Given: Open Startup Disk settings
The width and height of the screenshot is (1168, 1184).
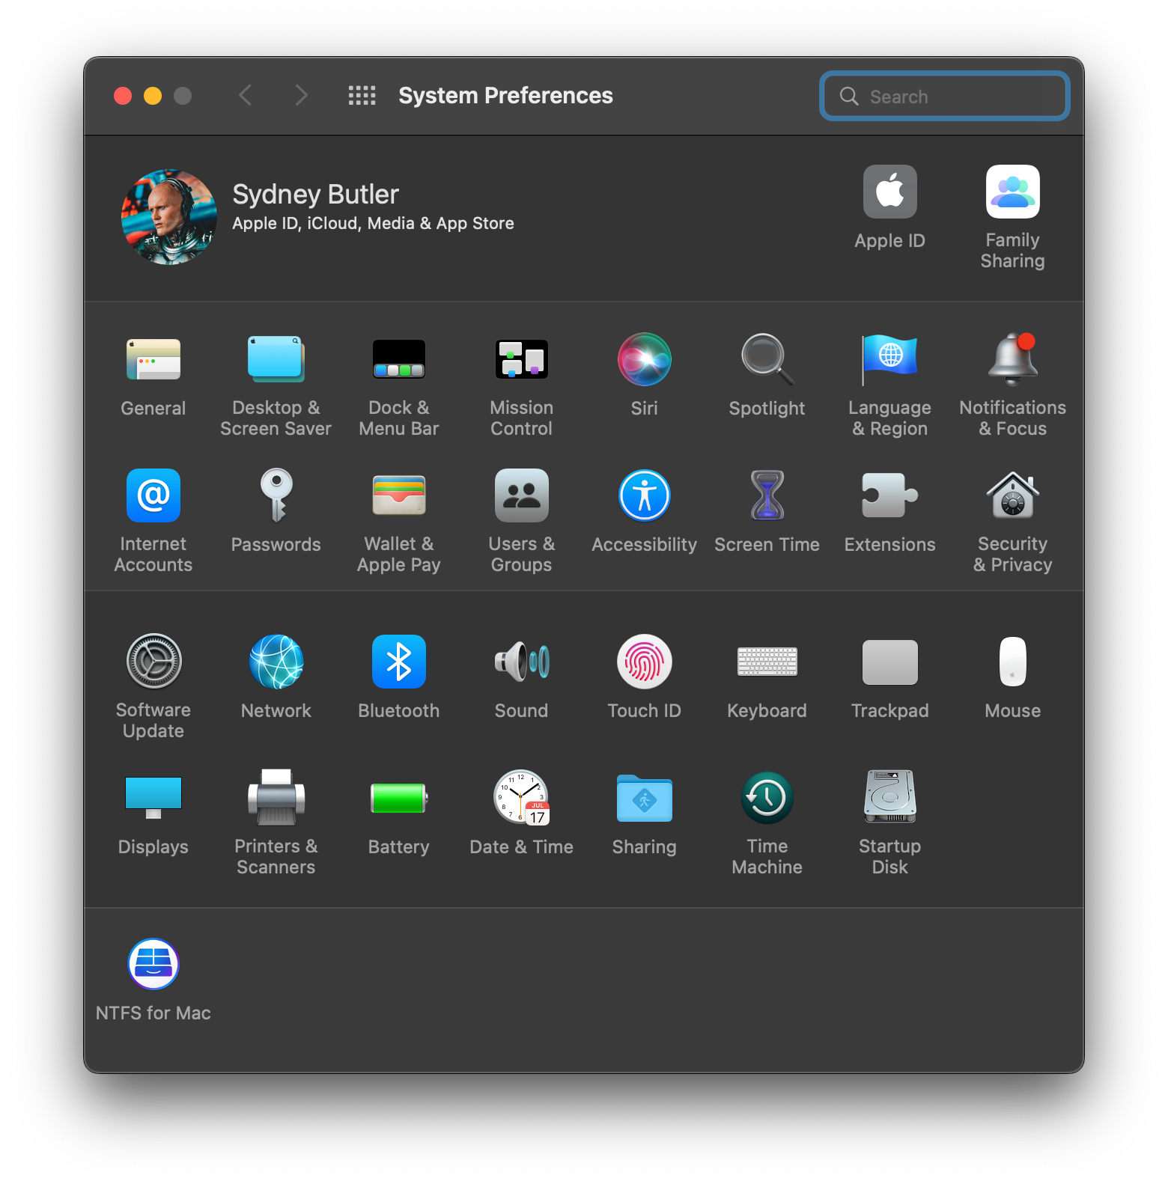Looking at the screenshot, I should (x=889, y=799).
